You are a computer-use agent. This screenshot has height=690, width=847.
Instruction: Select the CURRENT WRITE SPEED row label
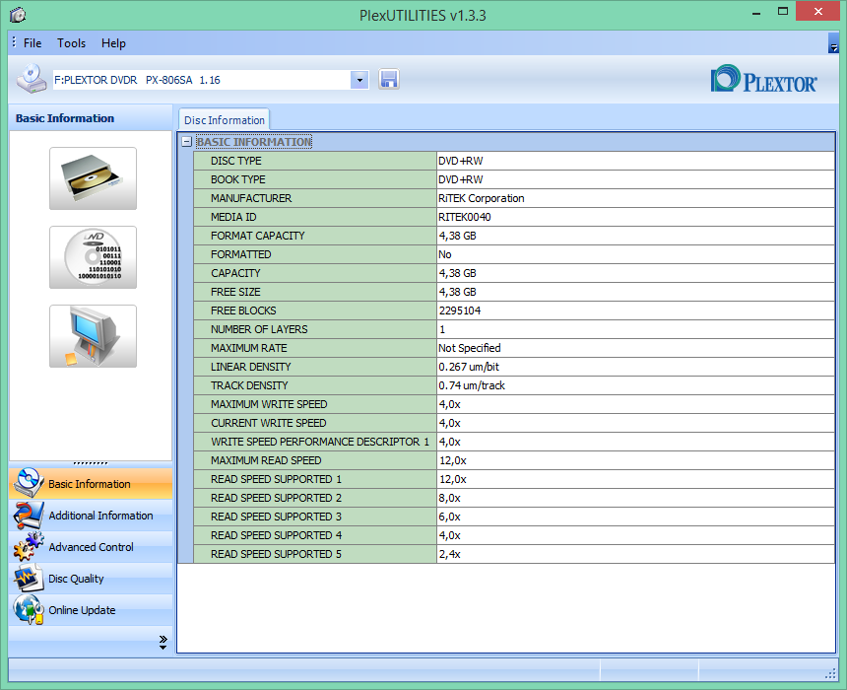[269, 424]
